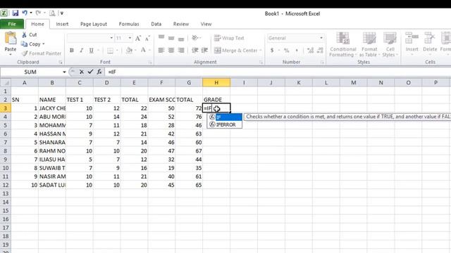The width and height of the screenshot is (451, 253).
Task: Select row 5 header
Action: [6, 125]
